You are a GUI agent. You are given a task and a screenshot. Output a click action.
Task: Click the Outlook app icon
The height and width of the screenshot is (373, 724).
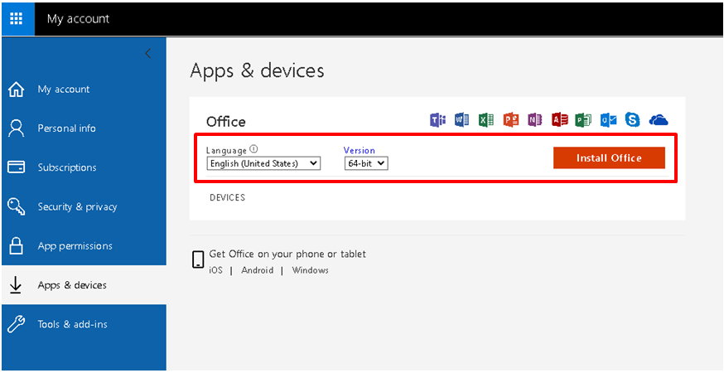[609, 119]
